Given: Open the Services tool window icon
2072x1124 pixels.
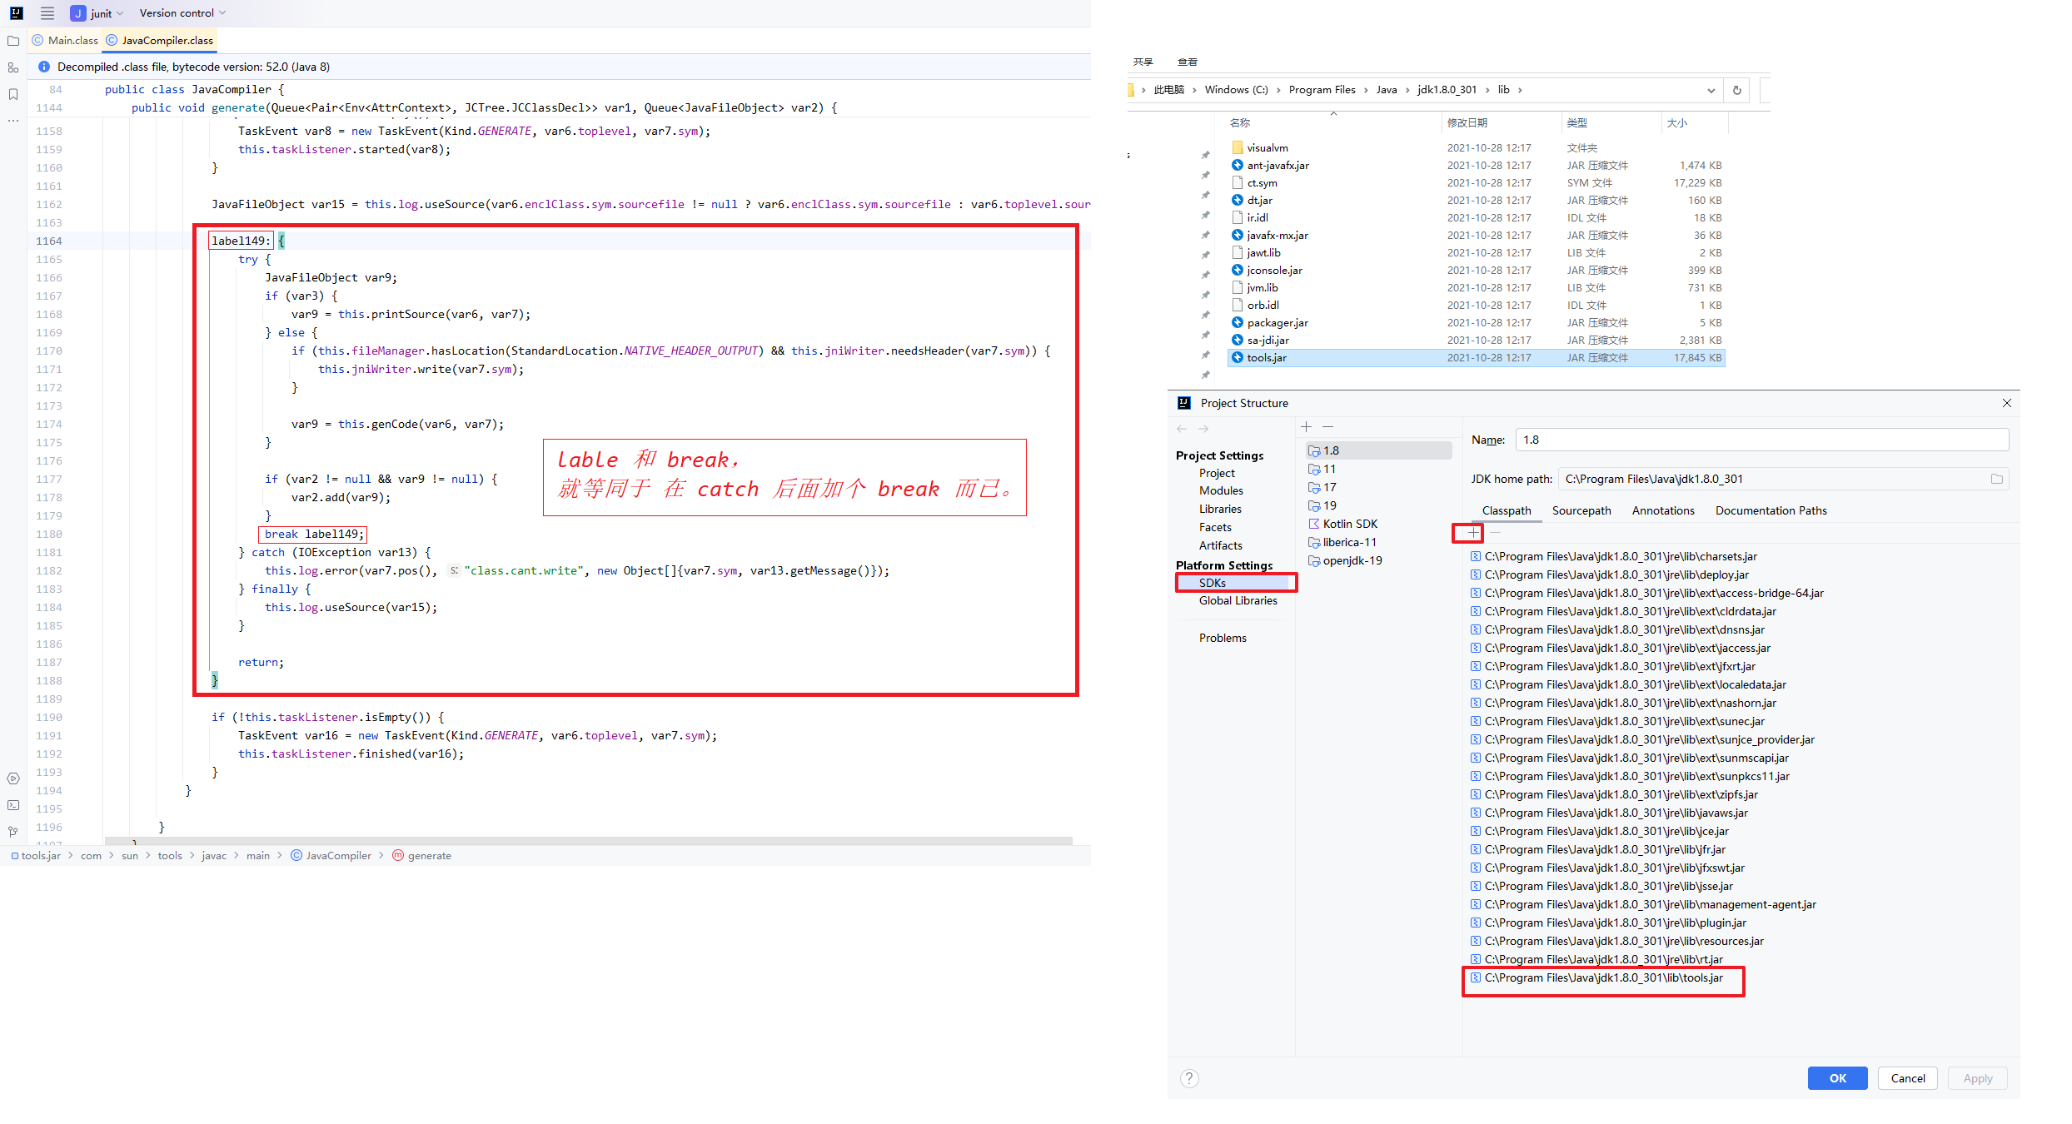Looking at the screenshot, I should (x=13, y=778).
